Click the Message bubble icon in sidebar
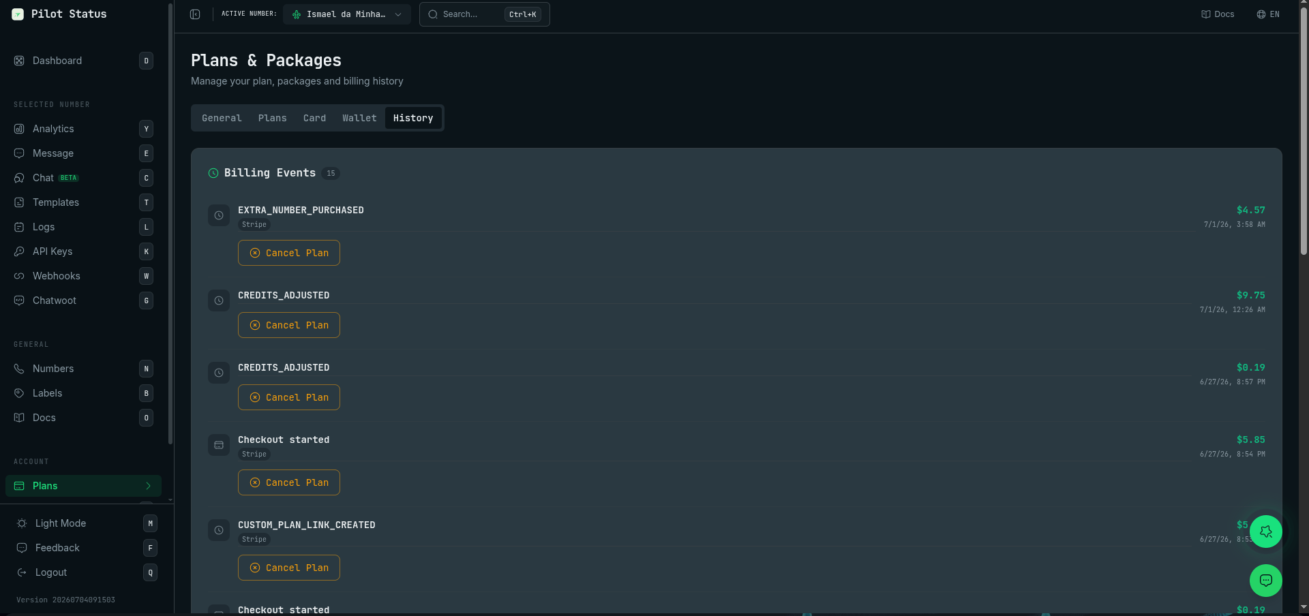Image resolution: width=1309 pixels, height=616 pixels. click(19, 153)
